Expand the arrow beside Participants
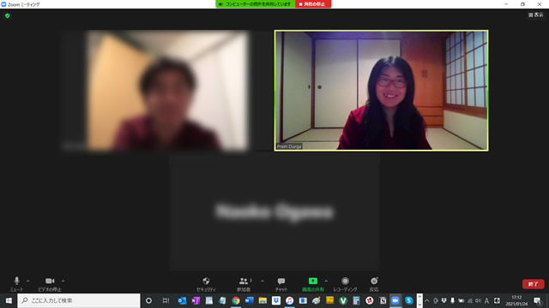Viewport: 549px width, 308px height. (262, 281)
